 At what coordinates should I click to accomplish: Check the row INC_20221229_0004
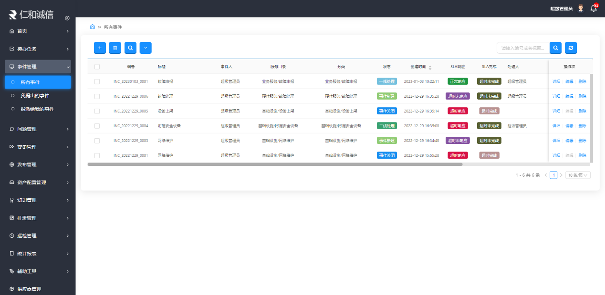click(x=97, y=126)
